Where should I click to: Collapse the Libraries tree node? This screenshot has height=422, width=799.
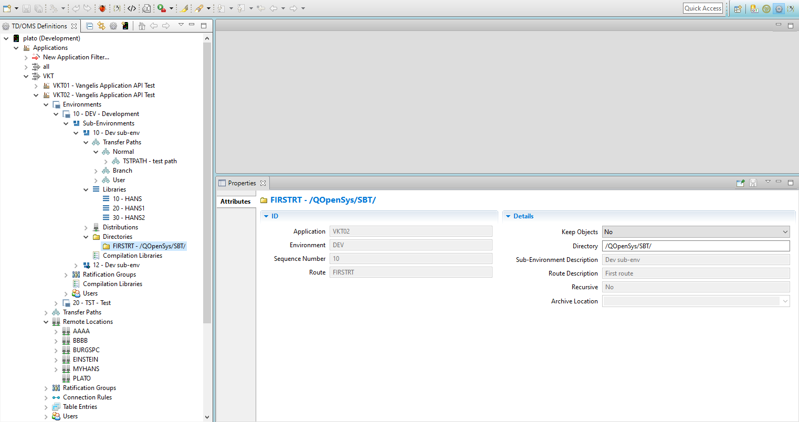86,189
